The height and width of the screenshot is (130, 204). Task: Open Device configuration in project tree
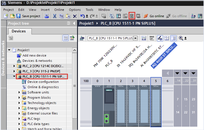click(43, 82)
